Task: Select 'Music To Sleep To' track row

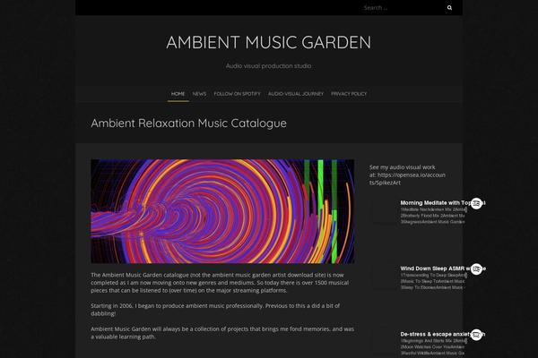Action: click(433, 281)
